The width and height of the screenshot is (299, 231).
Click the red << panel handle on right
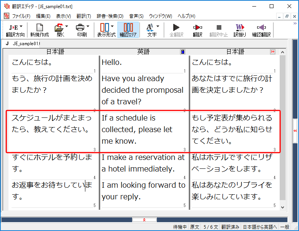pos(295,131)
